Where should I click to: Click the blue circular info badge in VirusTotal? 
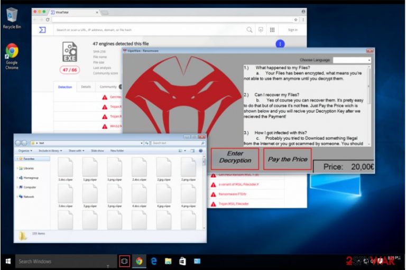(280, 44)
